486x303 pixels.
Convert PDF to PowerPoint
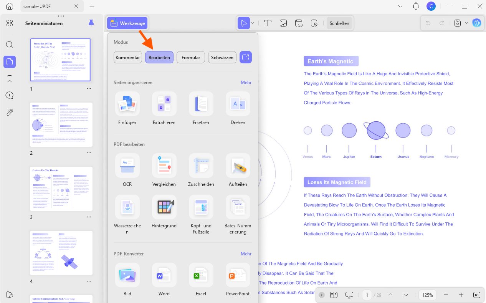point(238,280)
